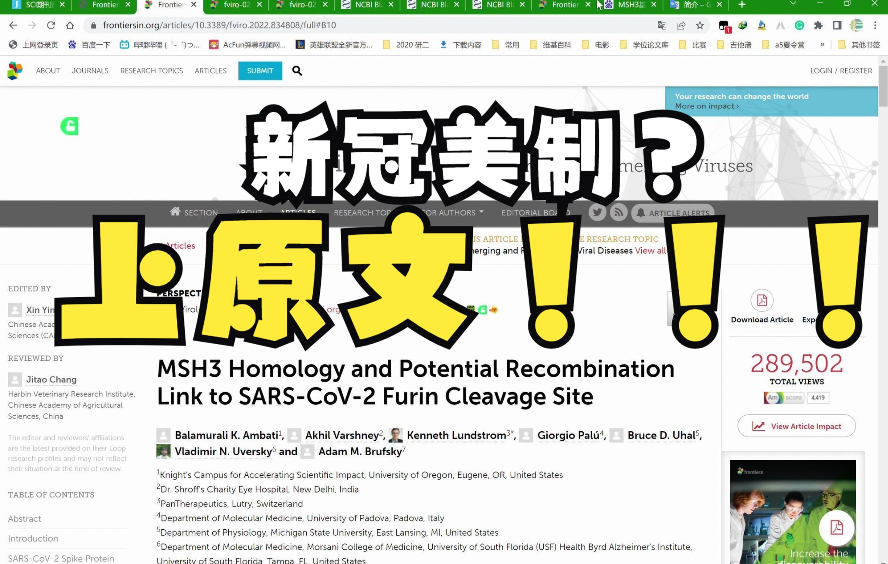Screen dimensions: 888x564
Task: Switch to the MSH3 tab
Action: 630,5
